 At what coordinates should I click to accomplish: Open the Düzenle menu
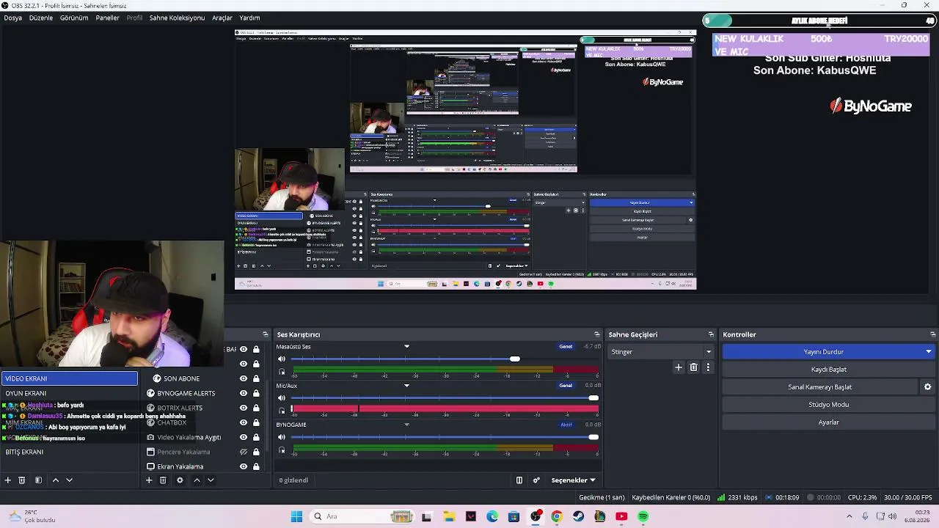point(41,18)
